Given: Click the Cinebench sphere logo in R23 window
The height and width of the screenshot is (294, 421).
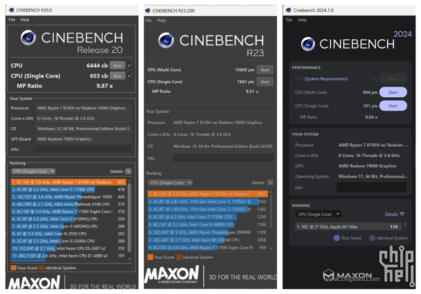Looking at the screenshot, I should coord(166,40).
